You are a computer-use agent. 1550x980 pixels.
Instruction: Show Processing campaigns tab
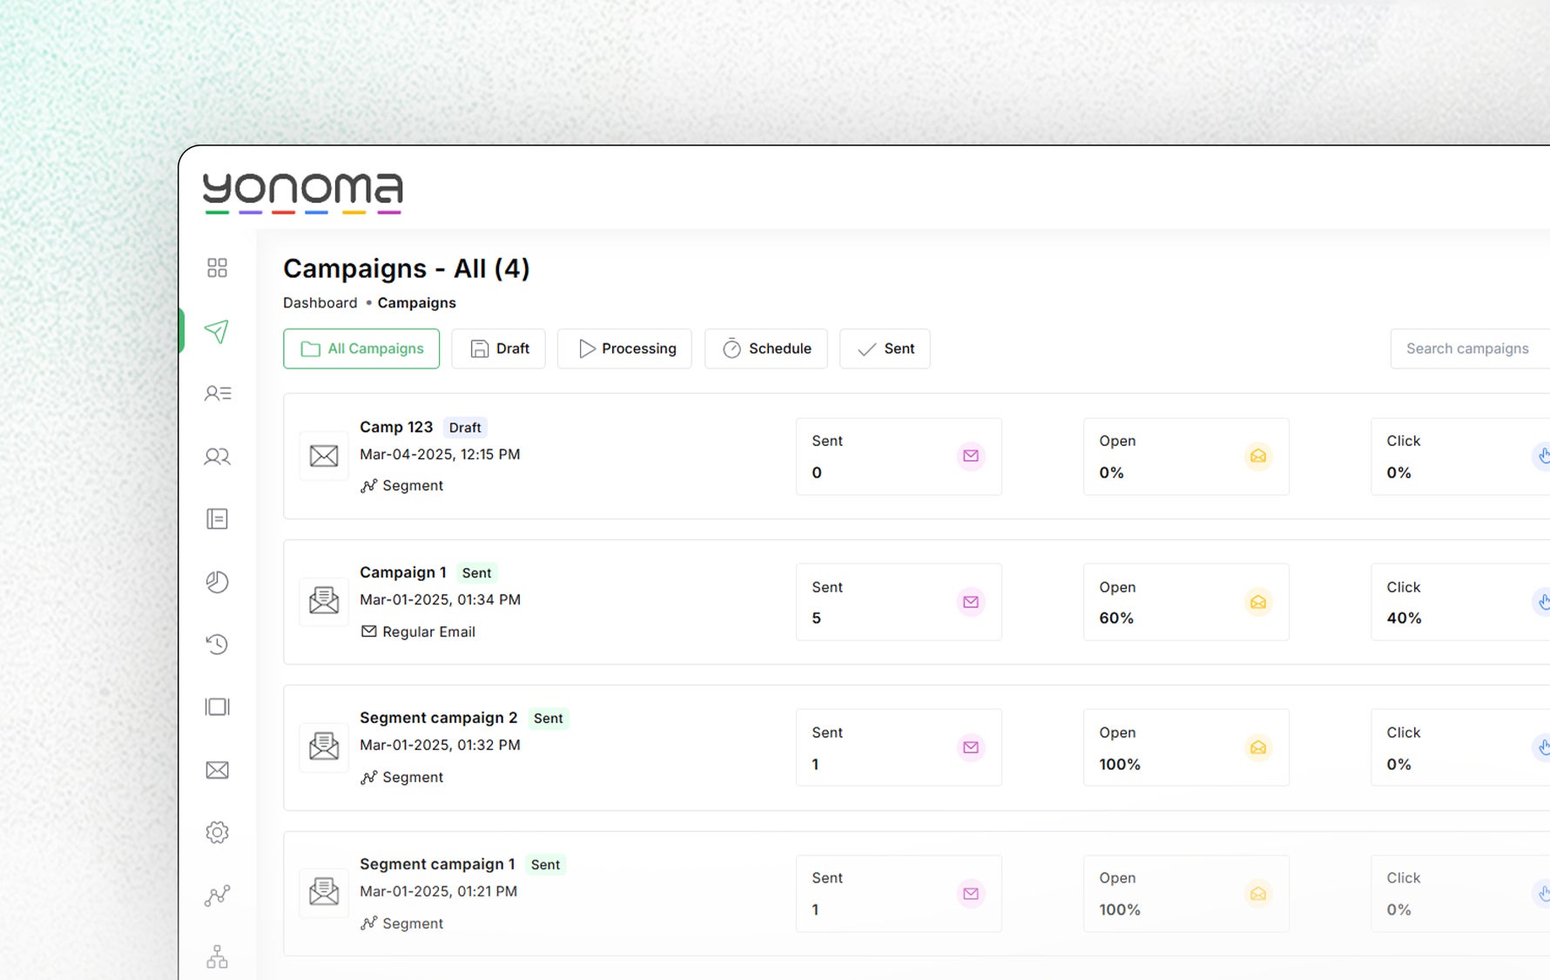(625, 348)
